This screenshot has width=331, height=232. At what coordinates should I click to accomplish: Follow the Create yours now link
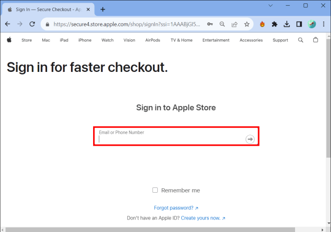(x=203, y=218)
